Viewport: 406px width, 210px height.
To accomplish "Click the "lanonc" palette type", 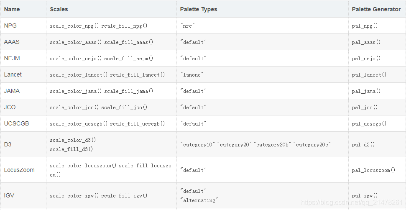I will pos(192,75).
